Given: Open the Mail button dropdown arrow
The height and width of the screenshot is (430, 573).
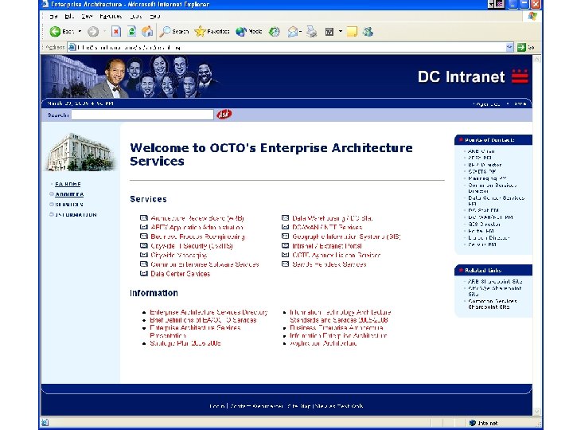Looking at the screenshot, I should coord(300,31).
